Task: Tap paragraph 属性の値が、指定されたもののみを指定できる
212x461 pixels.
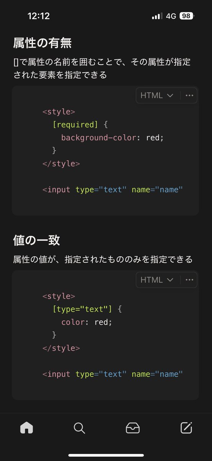Action: (103, 259)
